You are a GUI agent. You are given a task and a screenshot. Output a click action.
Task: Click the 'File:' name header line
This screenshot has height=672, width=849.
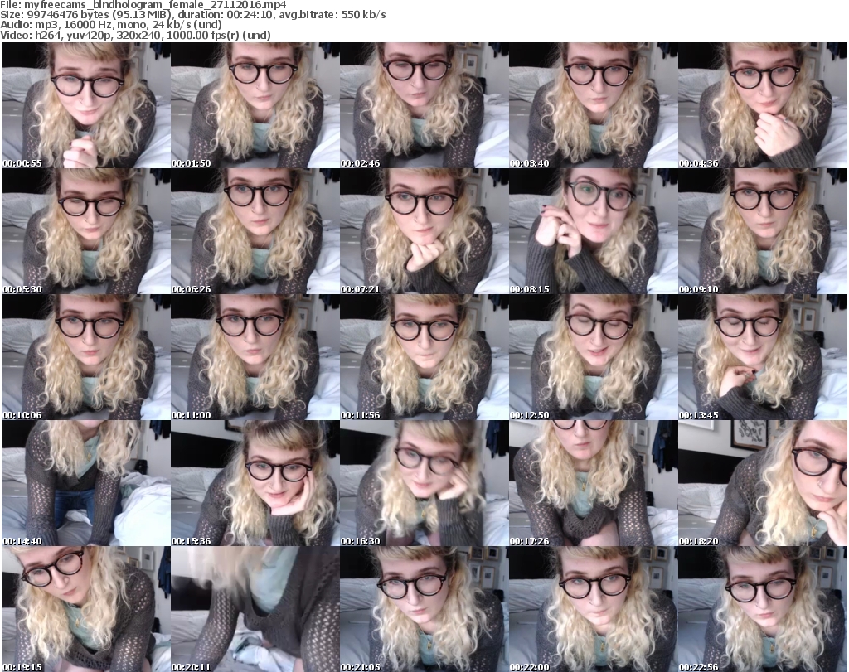click(x=143, y=5)
